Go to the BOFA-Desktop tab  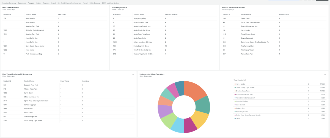[95, 3]
